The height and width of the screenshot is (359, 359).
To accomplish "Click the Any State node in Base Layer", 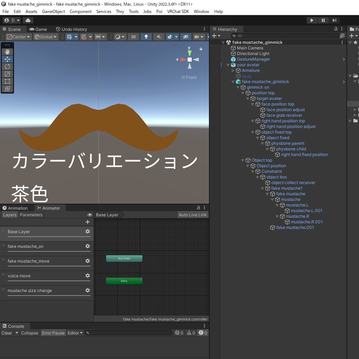I will tap(124, 258).
